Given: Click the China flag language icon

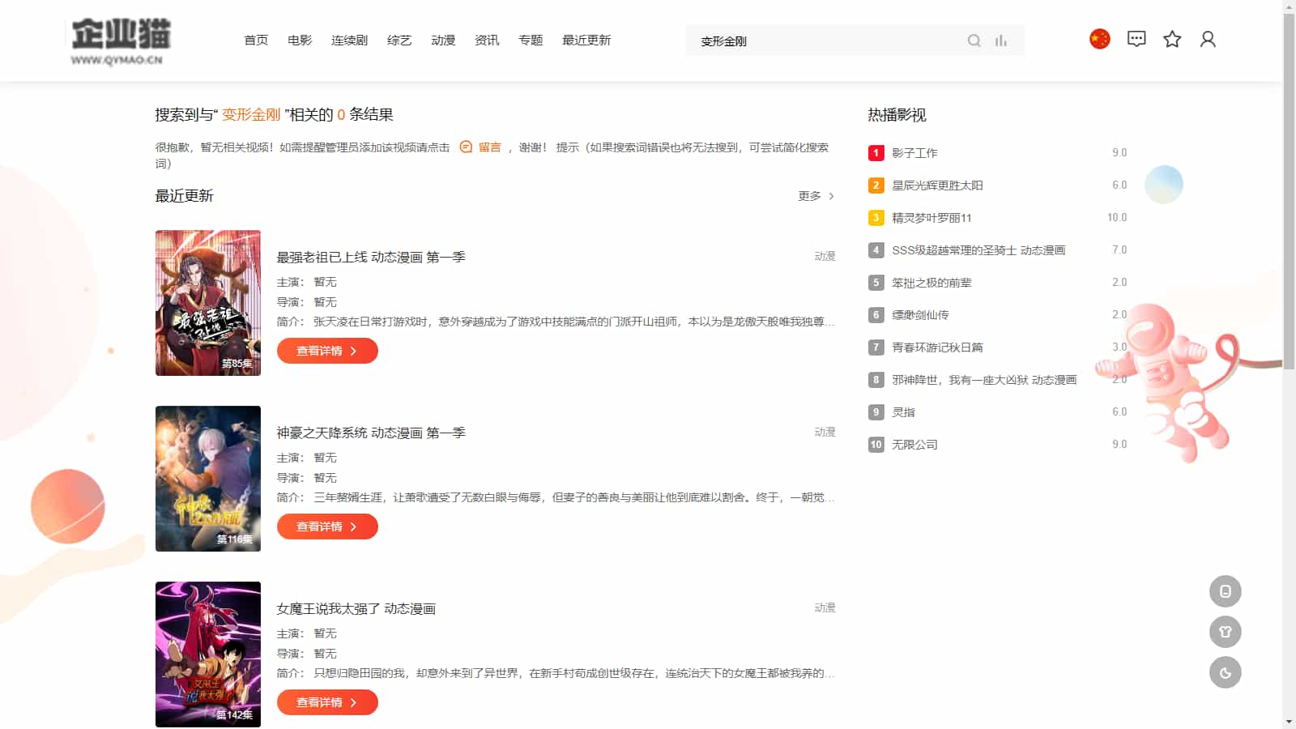Looking at the screenshot, I should [x=1099, y=39].
